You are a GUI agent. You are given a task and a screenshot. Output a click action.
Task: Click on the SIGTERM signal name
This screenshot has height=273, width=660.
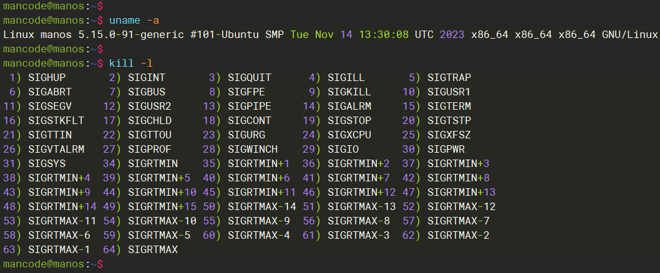[449, 106]
